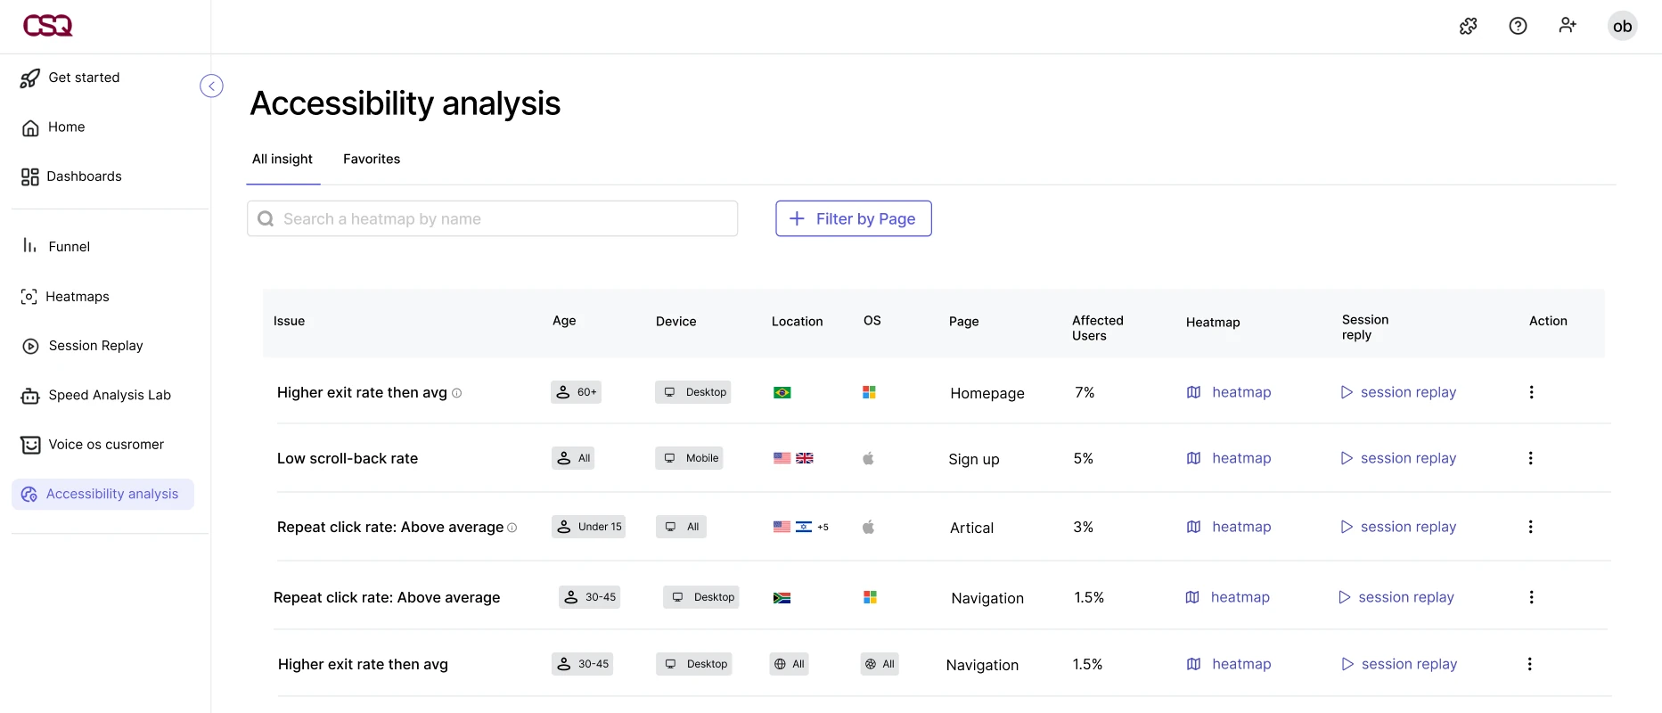Open Speed Analysis Lab in sidebar
The height and width of the screenshot is (713, 1662).
point(96,396)
